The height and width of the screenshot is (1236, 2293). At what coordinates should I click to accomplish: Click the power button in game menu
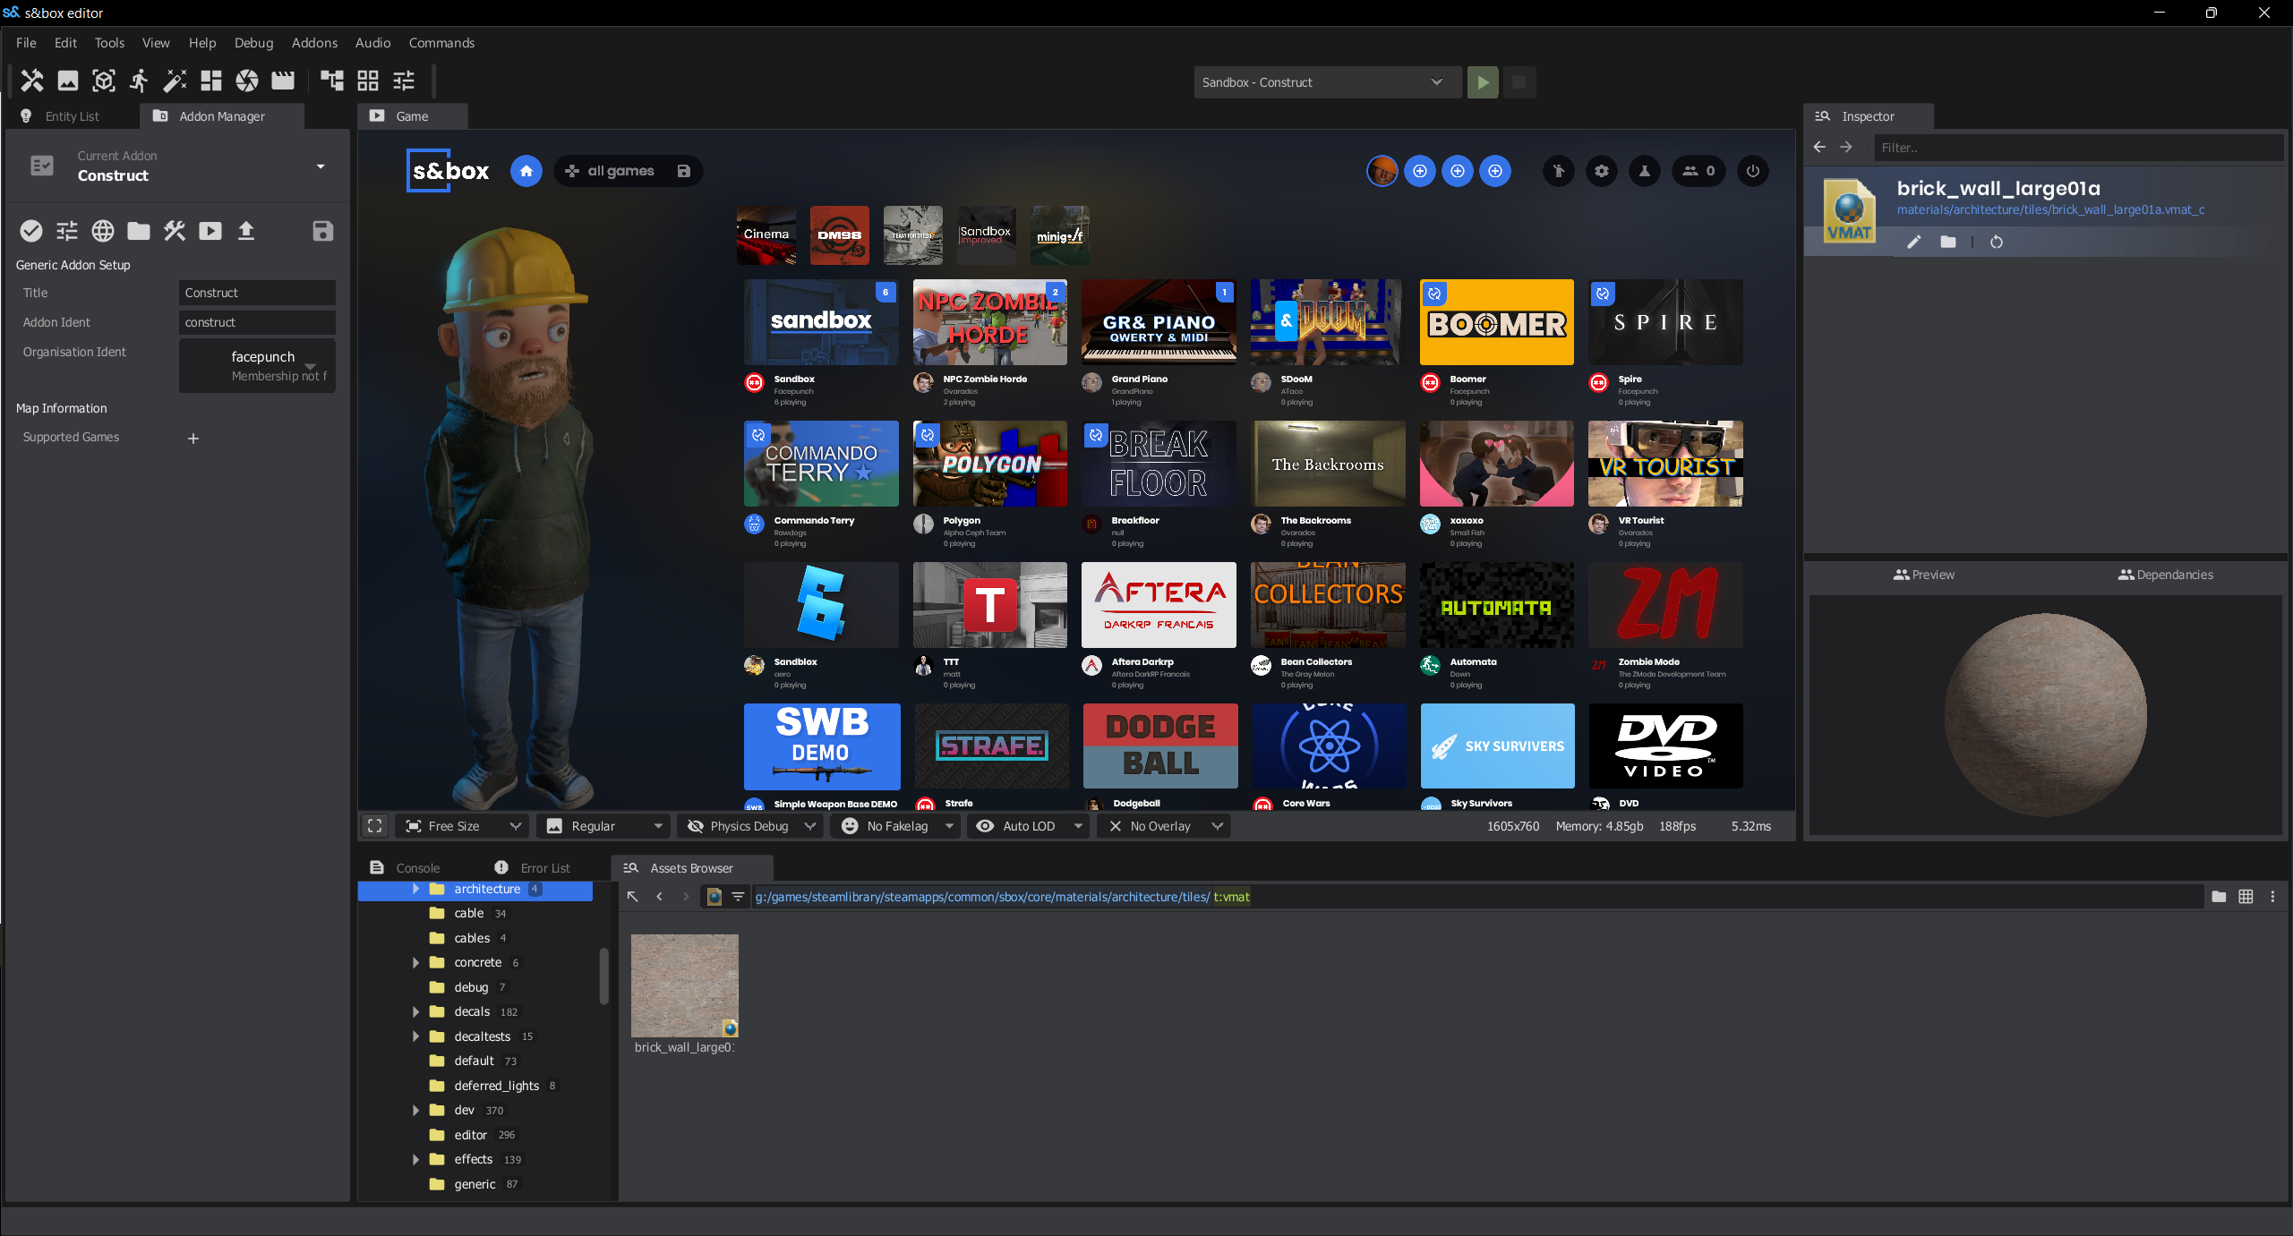(1753, 171)
